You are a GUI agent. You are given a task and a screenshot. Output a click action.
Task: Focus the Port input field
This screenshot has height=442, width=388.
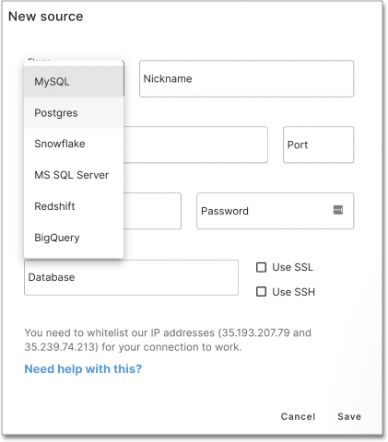pos(318,145)
